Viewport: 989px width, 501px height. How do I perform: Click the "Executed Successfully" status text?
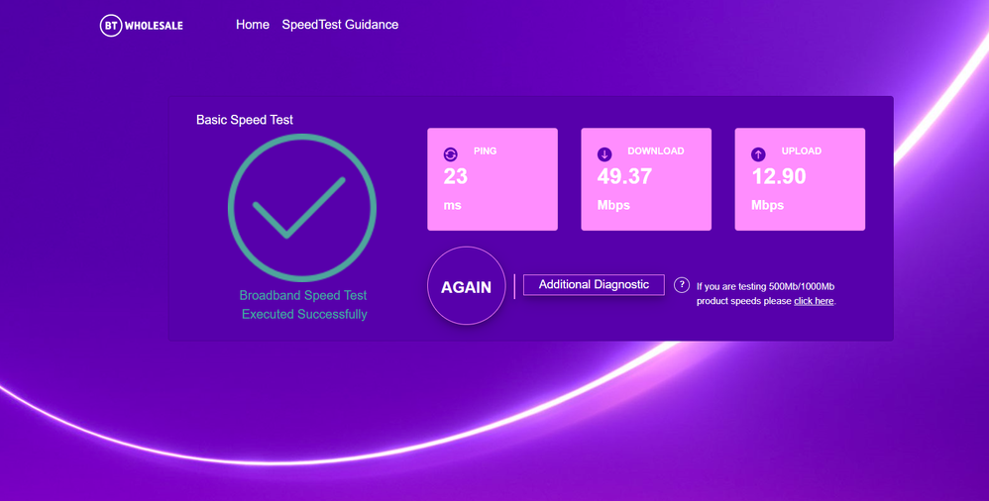(x=304, y=314)
